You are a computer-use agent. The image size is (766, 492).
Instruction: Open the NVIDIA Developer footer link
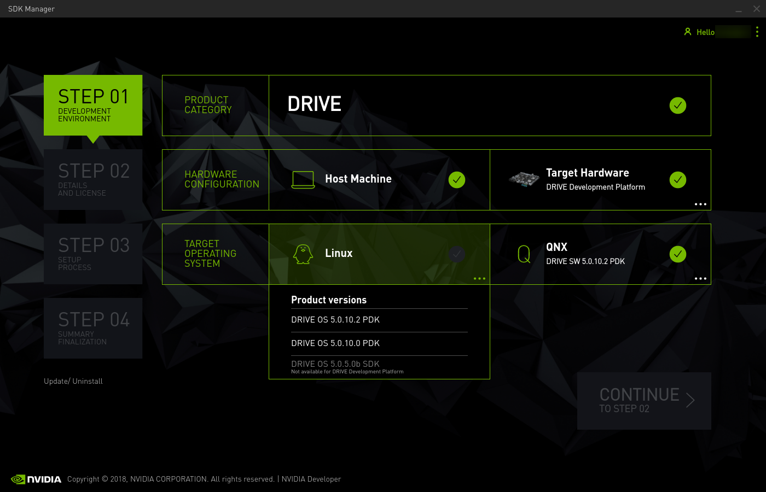[311, 479]
